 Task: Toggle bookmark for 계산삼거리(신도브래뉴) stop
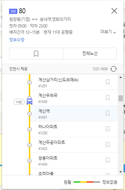pyautogui.click(x=108, y=82)
